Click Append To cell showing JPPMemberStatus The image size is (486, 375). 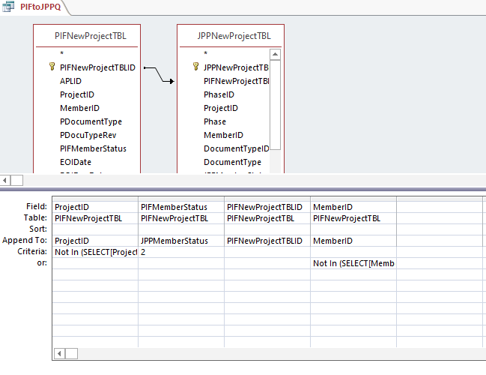[x=181, y=241]
